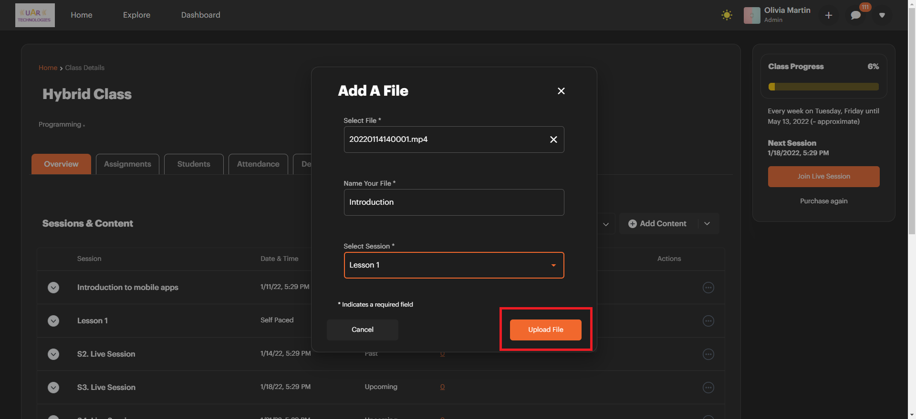Open actions menu for S3. Live Session

click(708, 388)
